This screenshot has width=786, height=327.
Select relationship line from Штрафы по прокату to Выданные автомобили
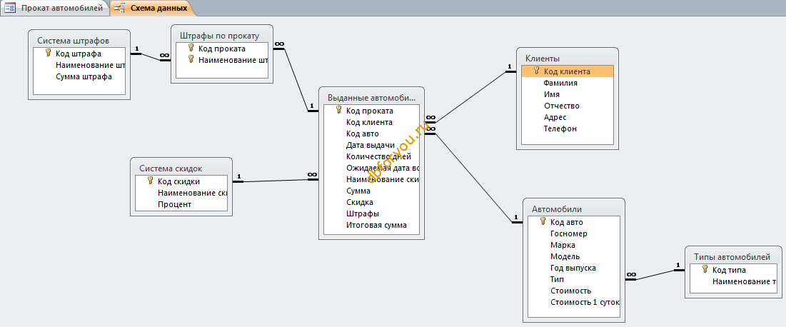[x=296, y=80]
